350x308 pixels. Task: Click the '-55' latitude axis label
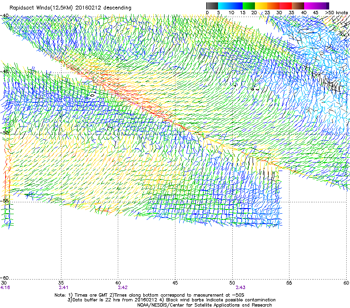pyautogui.click(x=4, y=200)
